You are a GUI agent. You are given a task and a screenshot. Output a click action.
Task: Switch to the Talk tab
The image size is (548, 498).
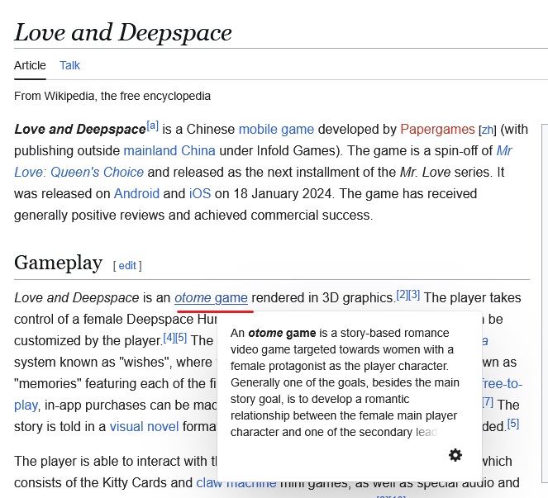click(x=69, y=65)
